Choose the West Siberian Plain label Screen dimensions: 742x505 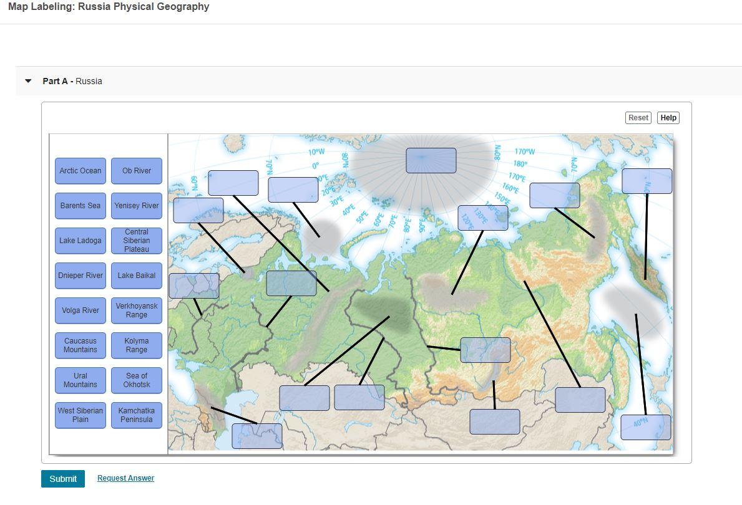81,416
